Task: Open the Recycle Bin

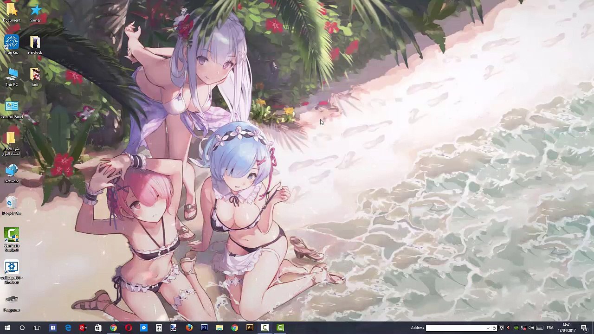Action: pyautogui.click(x=12, y=206)
